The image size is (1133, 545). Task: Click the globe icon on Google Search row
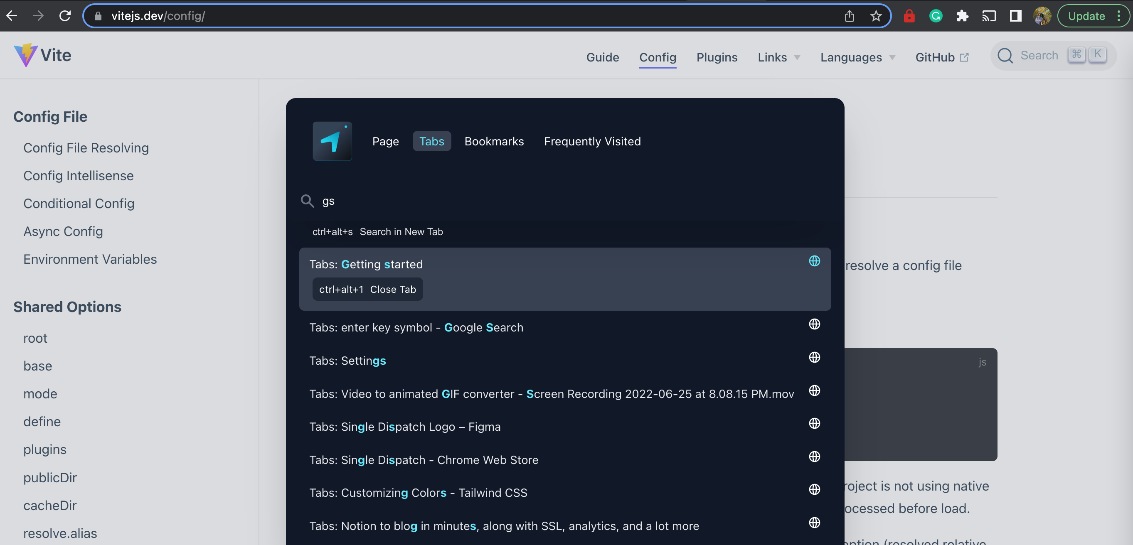814,324
